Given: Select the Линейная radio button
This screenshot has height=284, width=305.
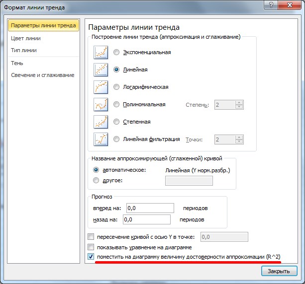Looking at the screenshot, I should [116, 70].
